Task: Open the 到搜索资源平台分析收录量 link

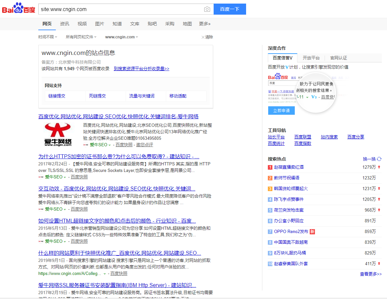Action: [x=141, y=69]
